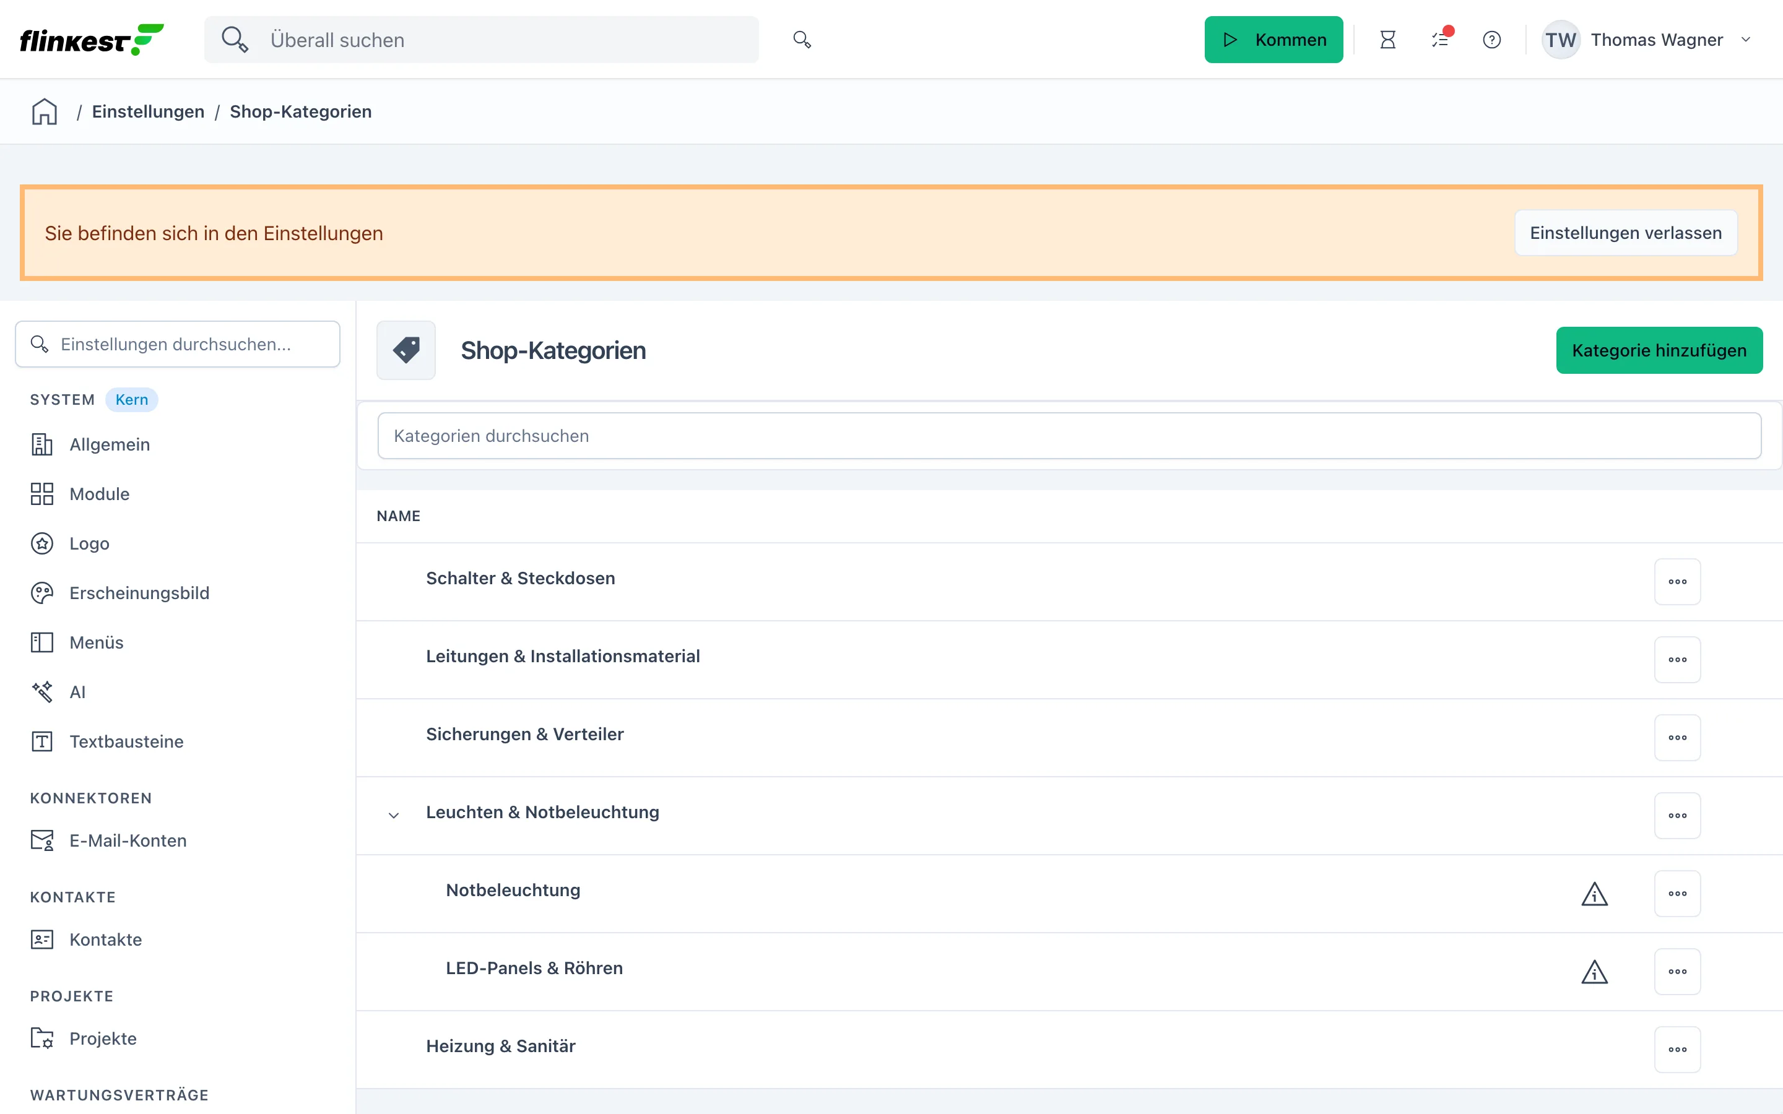Open more options for Notbeleuchtung
1783x1114 pixels.
click(1677, 894)
